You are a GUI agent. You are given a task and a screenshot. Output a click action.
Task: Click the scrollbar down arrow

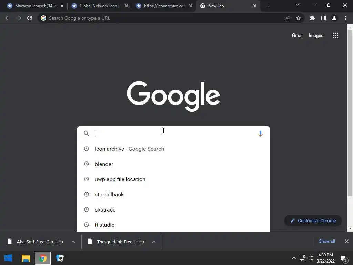350,228
